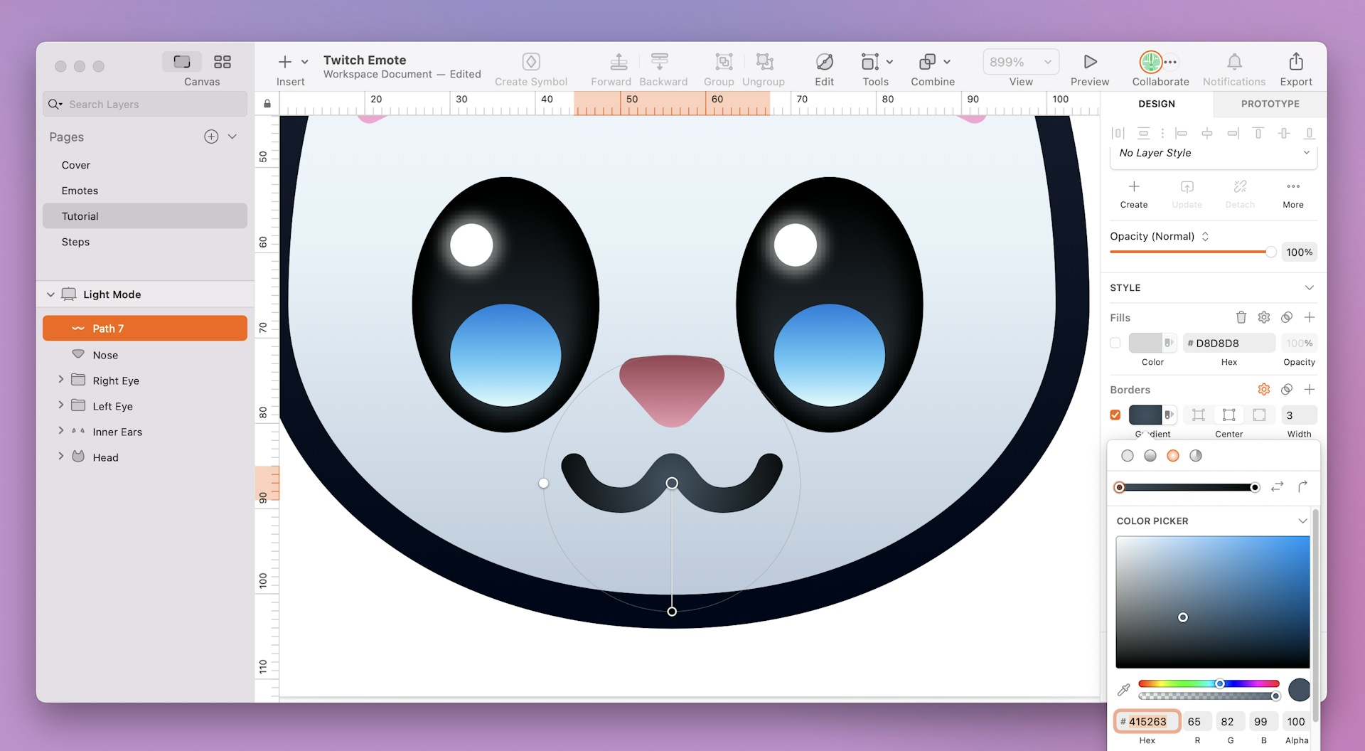
Task: Reverse the gradient direction
Action: click(x=1278, y=486)
